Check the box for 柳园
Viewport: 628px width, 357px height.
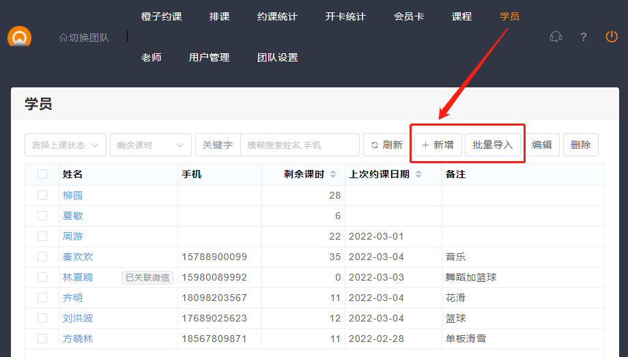click(x=42, y=195)
